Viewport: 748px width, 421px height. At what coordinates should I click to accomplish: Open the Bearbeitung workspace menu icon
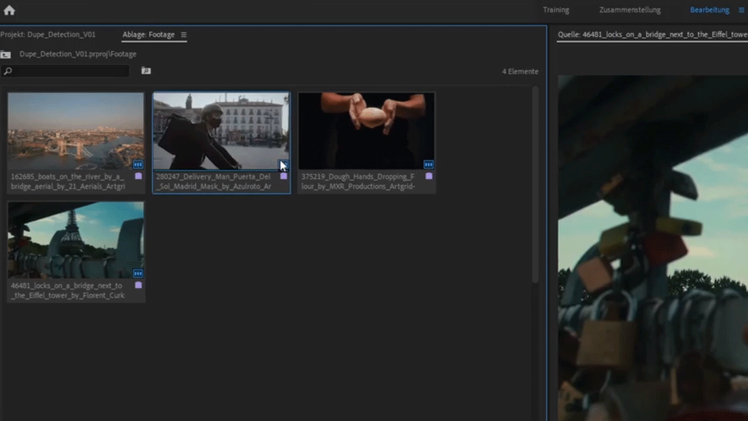[x=742, y=10]
